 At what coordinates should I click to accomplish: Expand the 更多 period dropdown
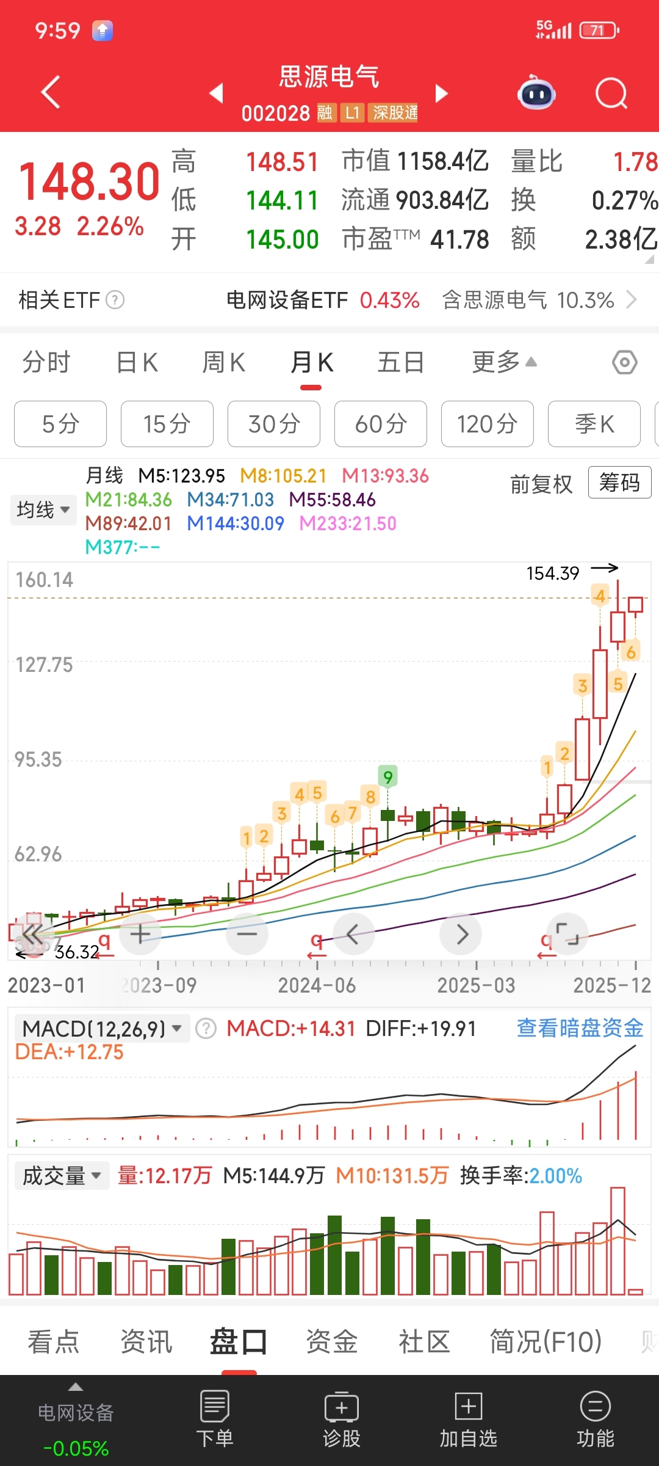tap(504, 362)
